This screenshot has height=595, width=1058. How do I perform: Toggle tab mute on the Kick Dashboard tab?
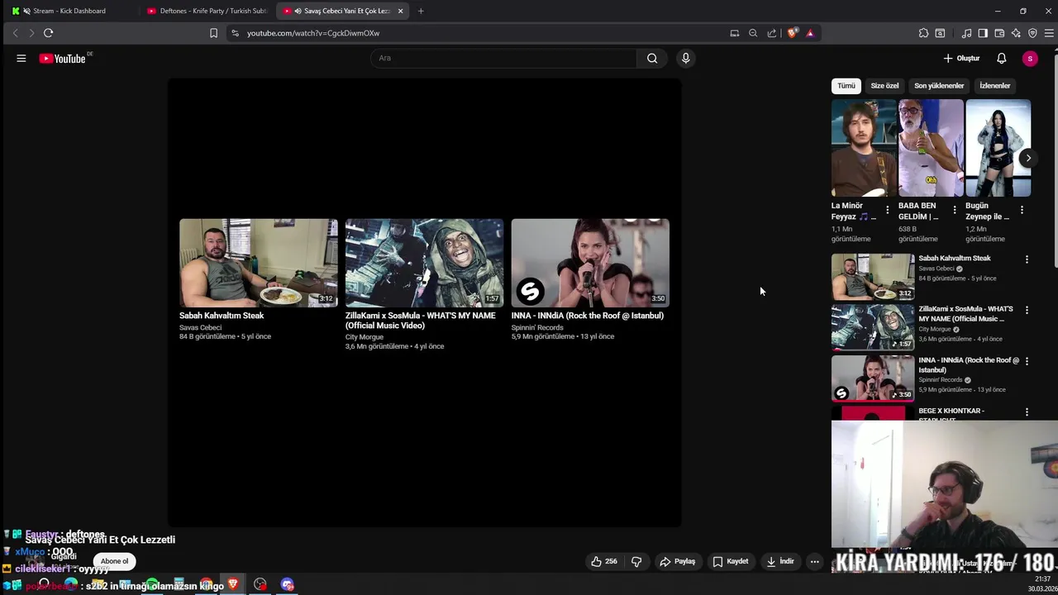pos(26,11)
